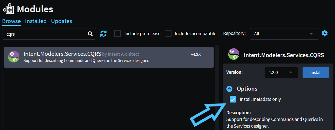Click the Modules page title
The image size is (335, 130).
click(35, 9)
